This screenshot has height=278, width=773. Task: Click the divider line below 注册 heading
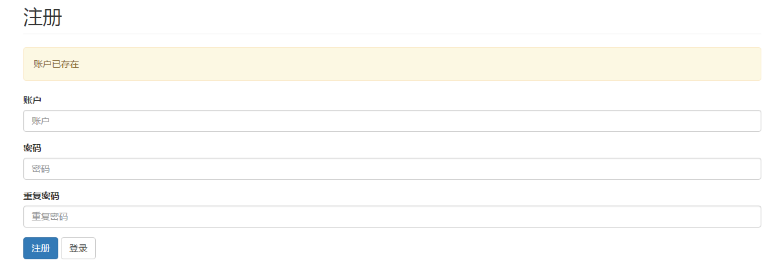pyautogui.click(x=392, y=34)
